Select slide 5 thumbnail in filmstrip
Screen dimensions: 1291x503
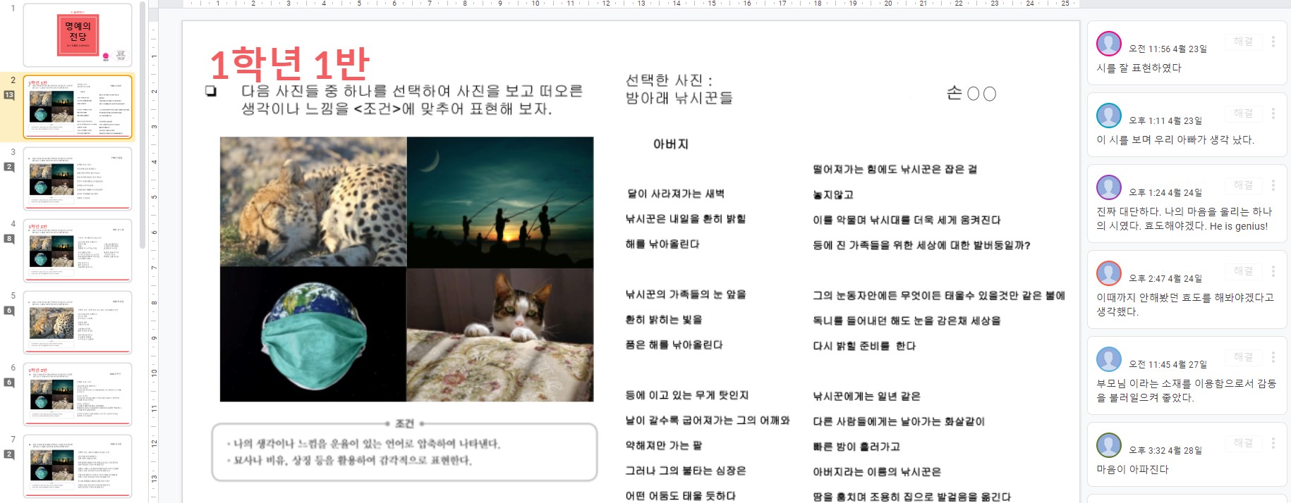[x=78, y=323]
